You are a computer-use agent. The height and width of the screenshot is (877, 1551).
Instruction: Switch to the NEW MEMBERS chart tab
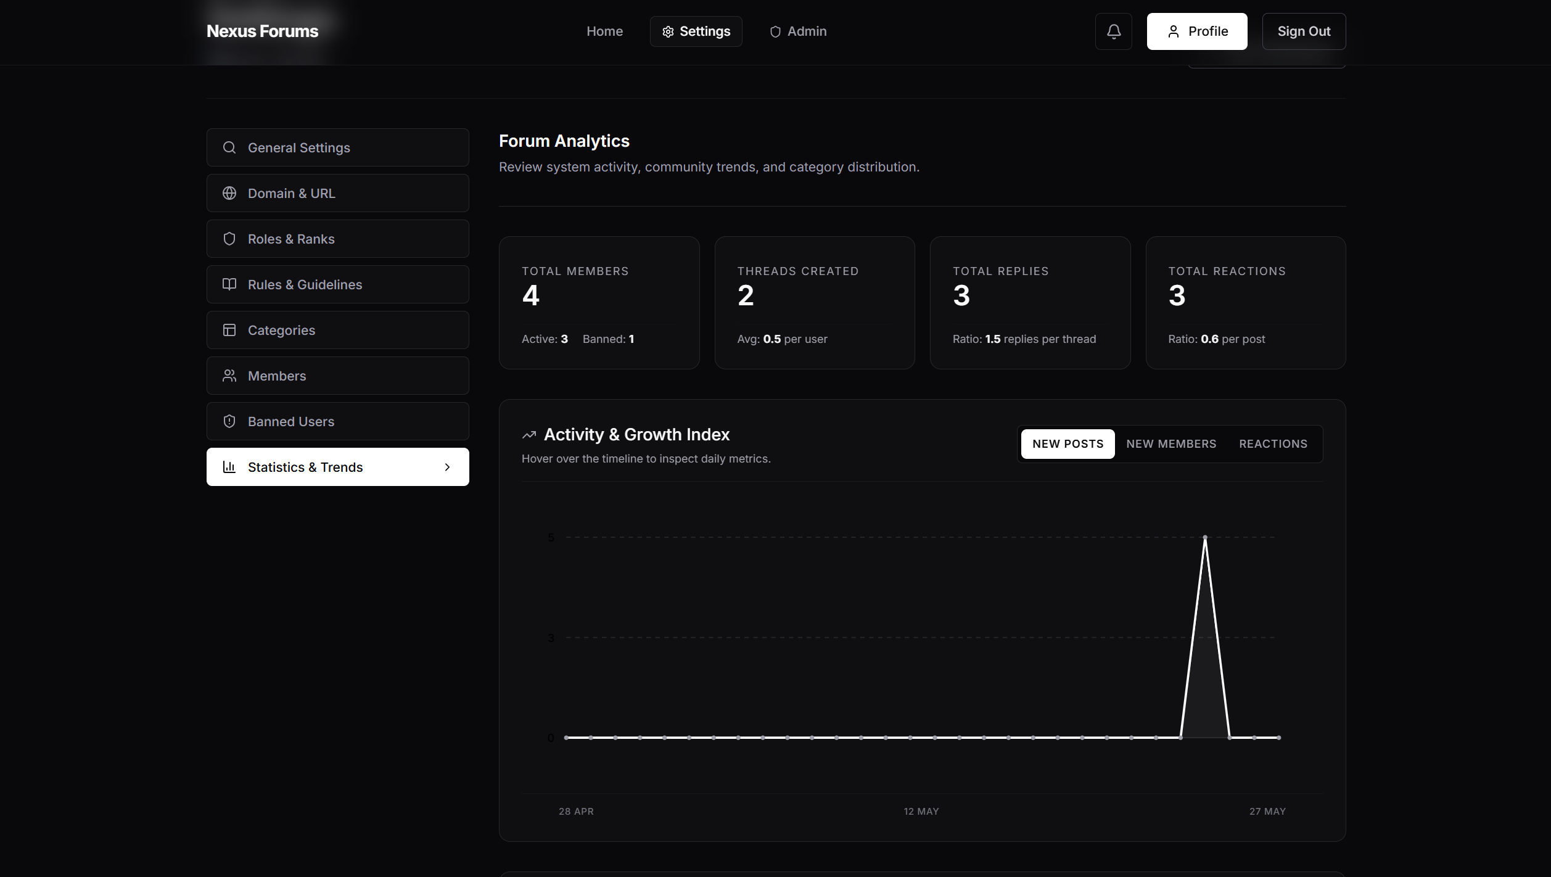1171,444
